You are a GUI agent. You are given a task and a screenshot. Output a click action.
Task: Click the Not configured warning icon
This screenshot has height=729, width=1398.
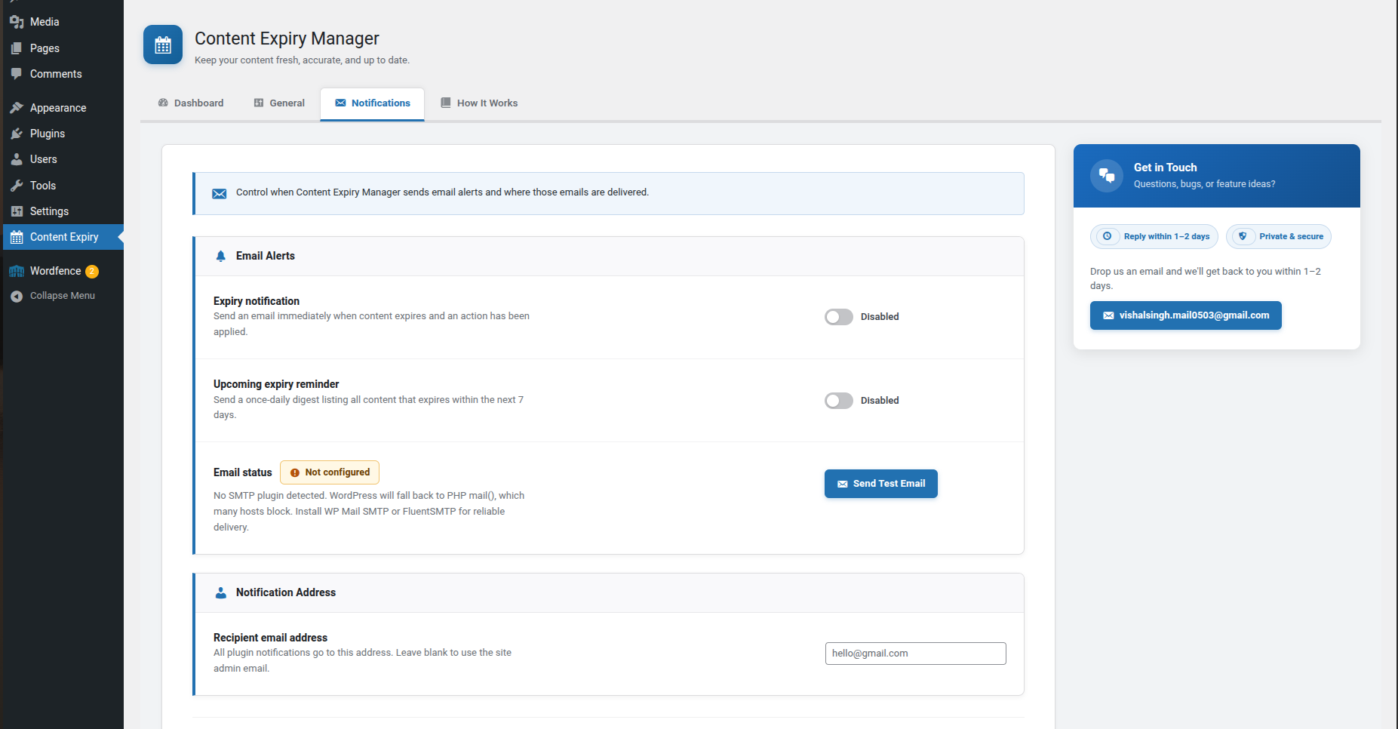coord(295,472)
